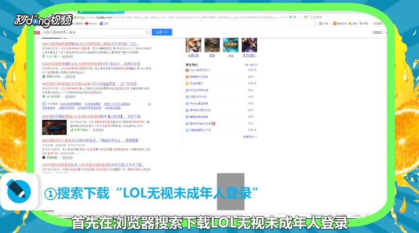The height and width of the screenshot is (233, 419).
Task: Click the browser address bar URL
Action: click(182, 17)
